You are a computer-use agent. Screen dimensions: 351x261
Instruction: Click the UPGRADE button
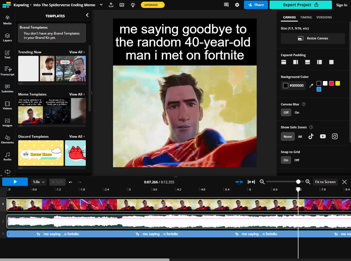pyautogui.click(x=153, y=5)
